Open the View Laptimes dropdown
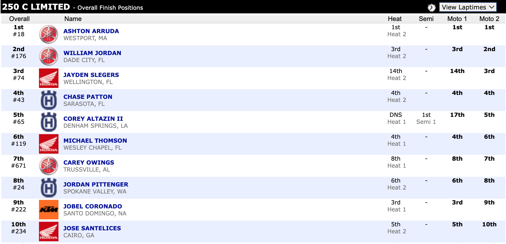506x244 pixels. [468, 7]
